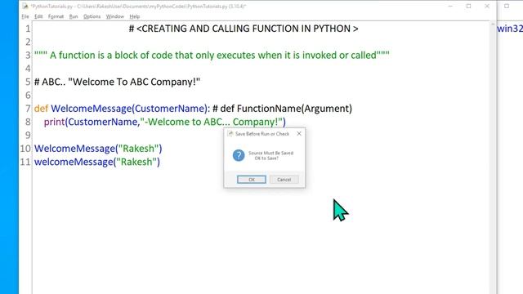Open the Format menu
Image resolution: width=523 pixels, height=294 pixels.
coord(56,16)
